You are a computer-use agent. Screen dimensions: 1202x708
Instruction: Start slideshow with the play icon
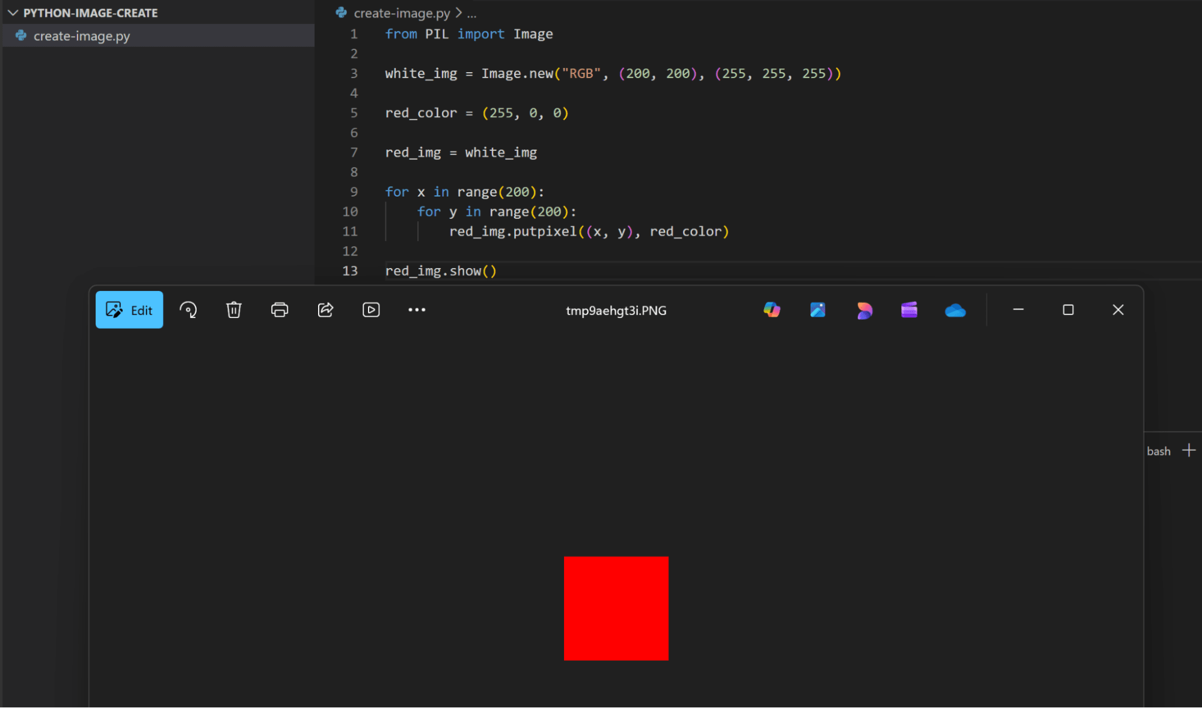(371, 310)
